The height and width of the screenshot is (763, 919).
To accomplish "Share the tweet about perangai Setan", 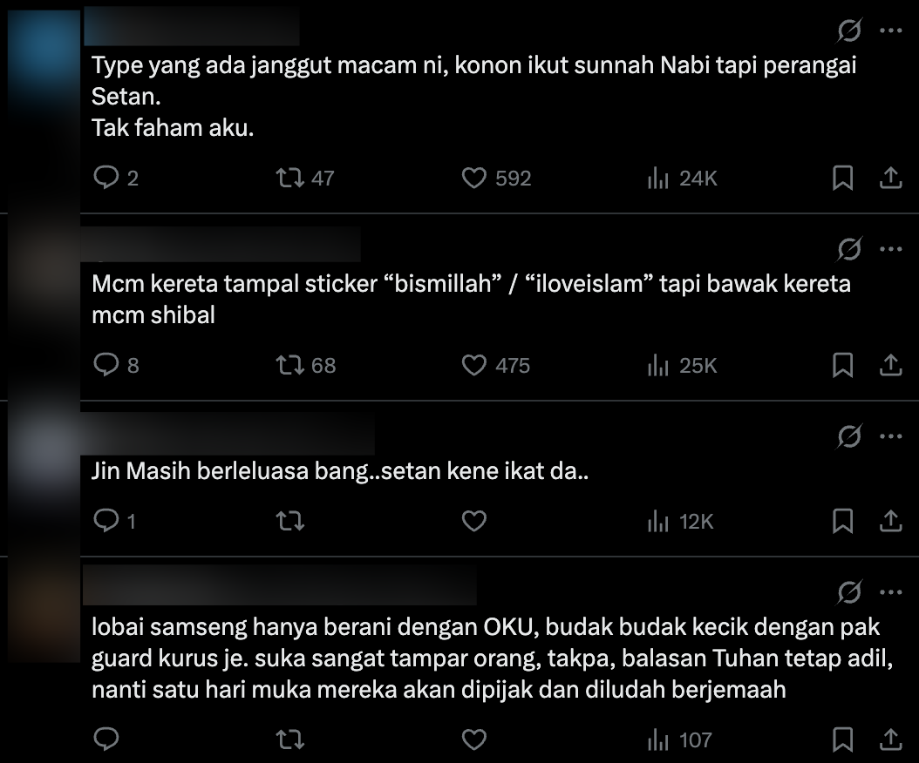I will (x=889, y=179).
